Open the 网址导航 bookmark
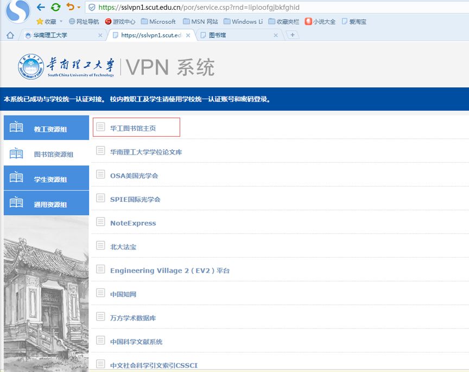Viewport: 469px width, 372px height. pyautogui.click(x=84, y=22)
